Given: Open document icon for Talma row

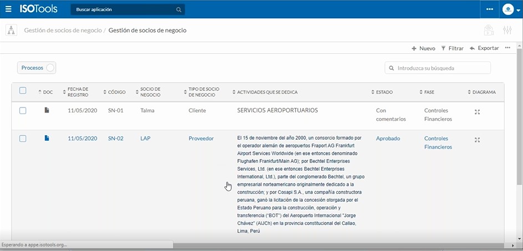Looking at the screenshot, I should click(47, 111).
